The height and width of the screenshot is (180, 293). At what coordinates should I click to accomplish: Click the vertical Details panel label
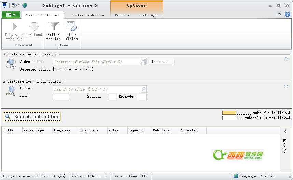point(284,146)
